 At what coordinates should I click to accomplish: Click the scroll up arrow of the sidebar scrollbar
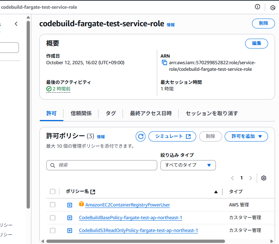tap(28, 17)
